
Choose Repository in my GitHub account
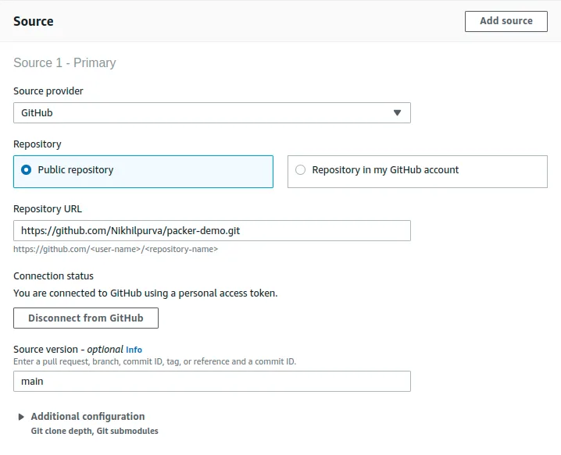(417, 172)
